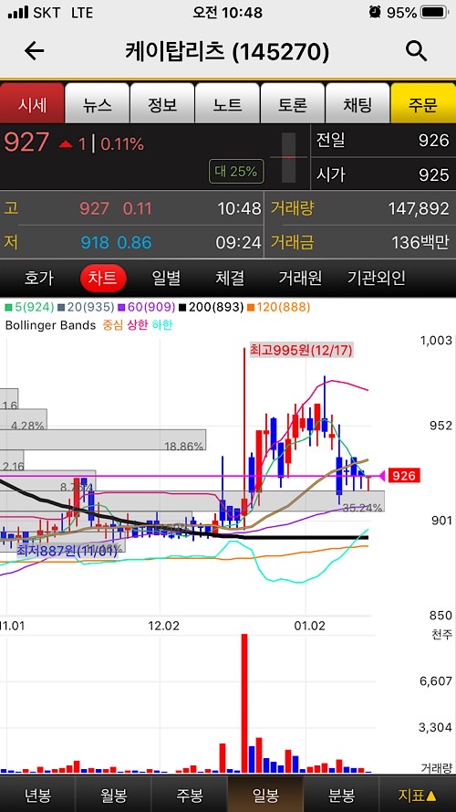Tap the 저 918 low price row
The height and width of the screenshot is (812, 456).
132,242
